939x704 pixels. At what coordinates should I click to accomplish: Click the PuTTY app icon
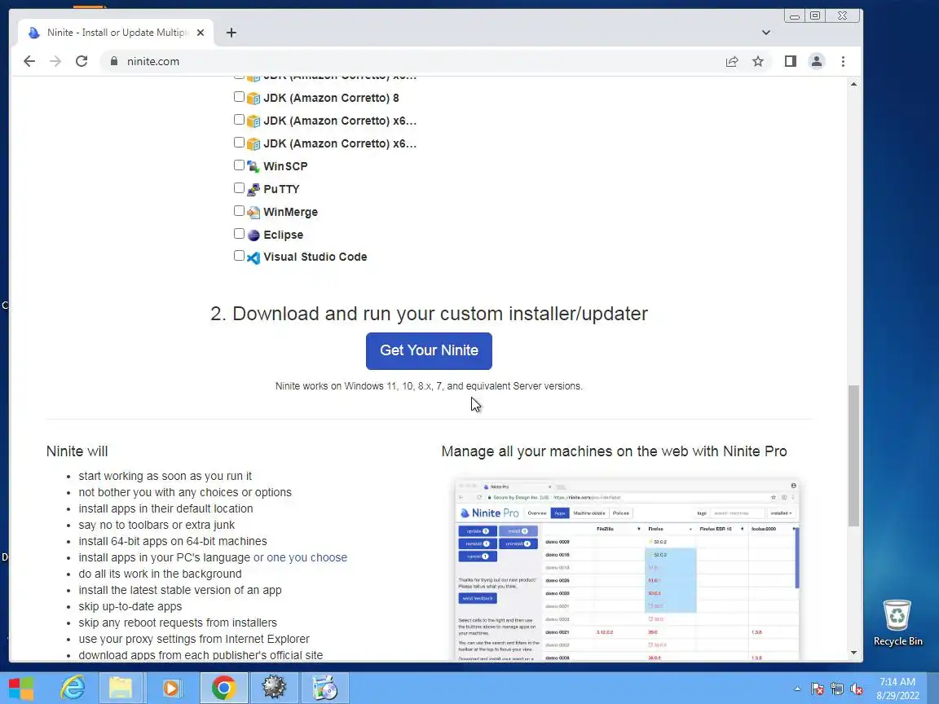point(253,189)
